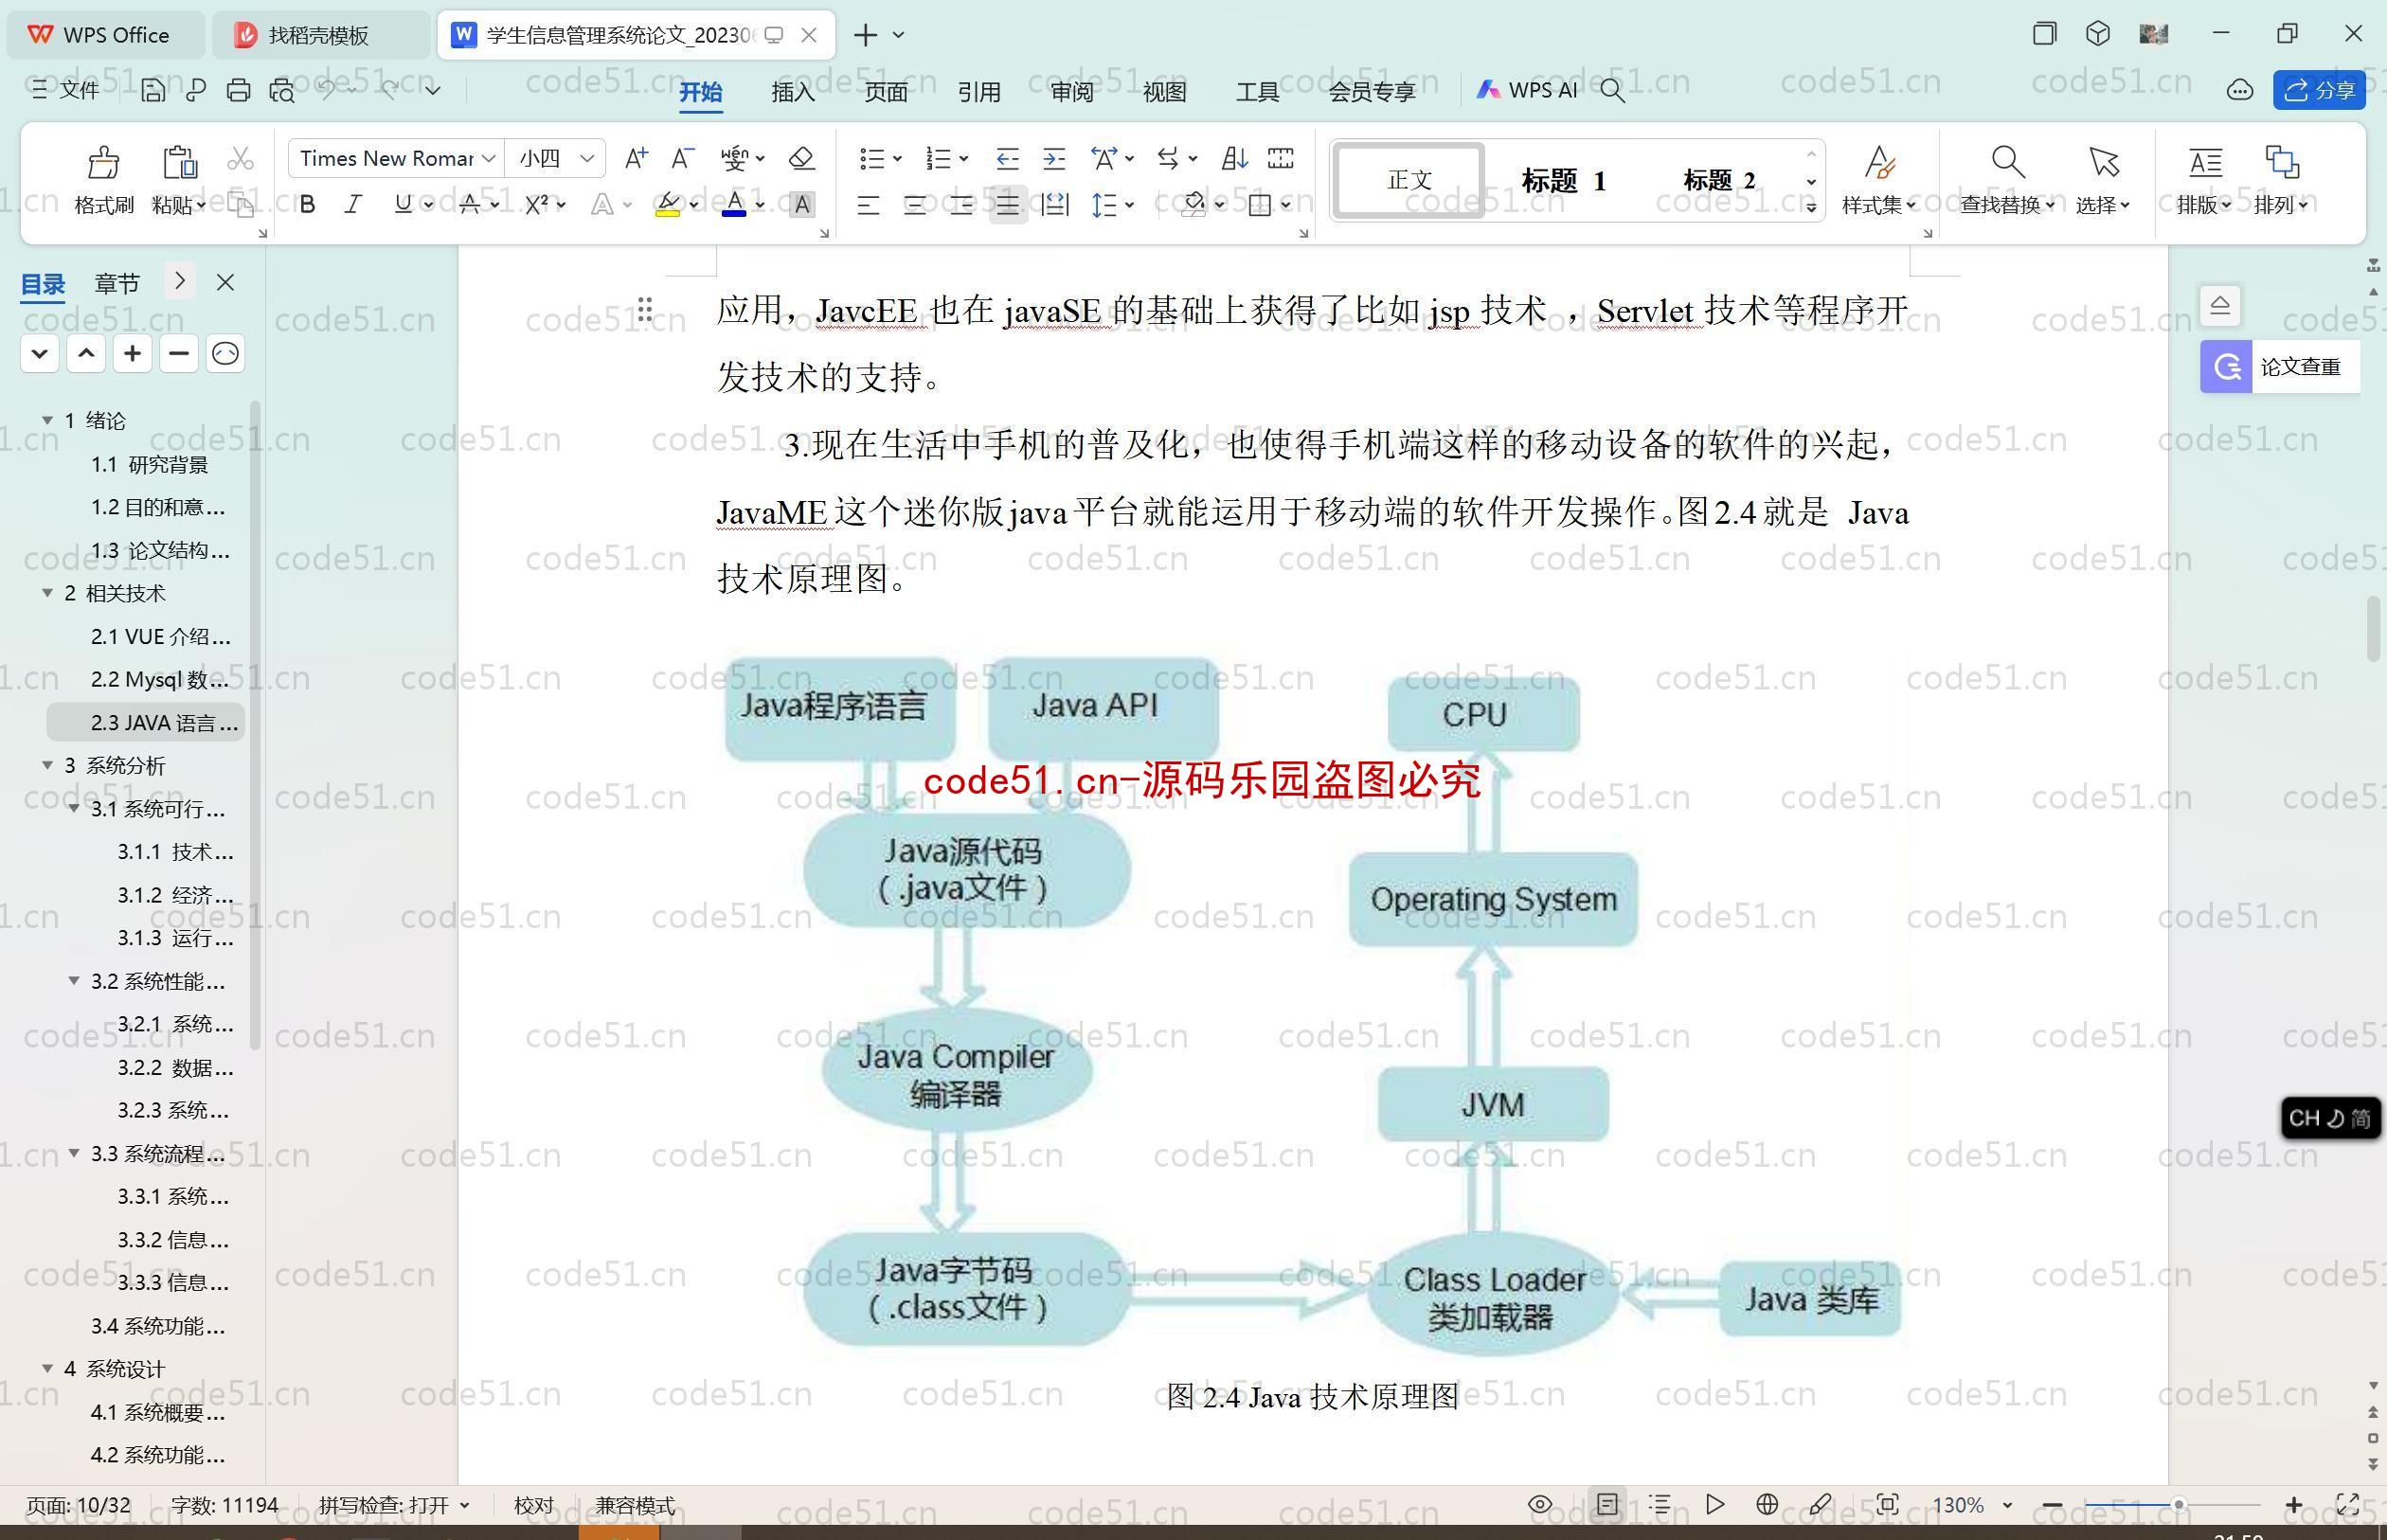Screen dimensions: 2387x1540
Task: Click the Undo arrow icon
Action: click(327, 90)
